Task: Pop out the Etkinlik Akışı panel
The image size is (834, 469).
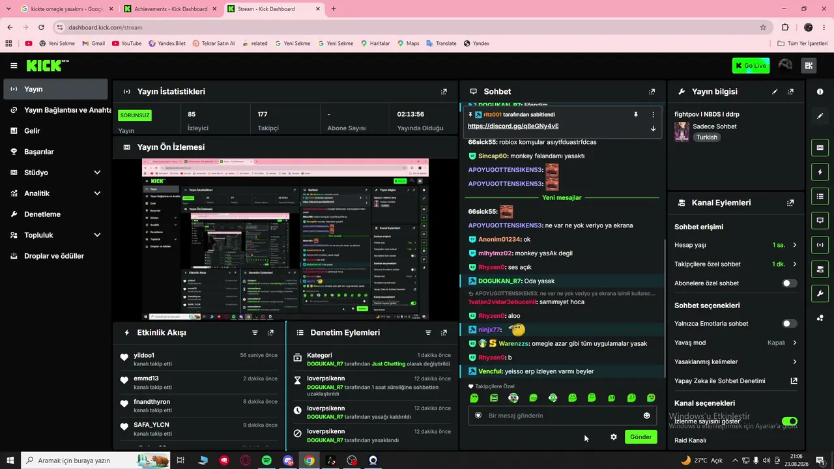Action: point(270,333)
